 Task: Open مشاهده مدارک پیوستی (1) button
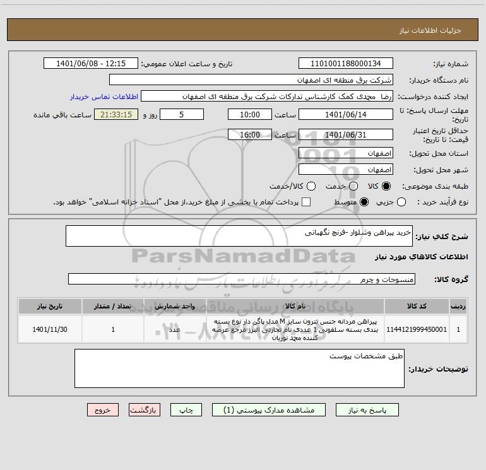pyautogui.click(x=269, y=410)
